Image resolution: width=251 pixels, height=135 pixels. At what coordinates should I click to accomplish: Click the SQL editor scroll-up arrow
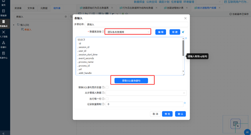(x=183, y=39)
